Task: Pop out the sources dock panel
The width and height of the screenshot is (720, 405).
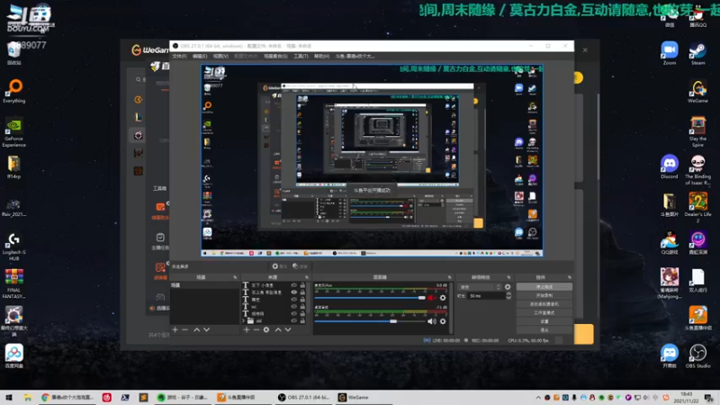Action: click(307, 277)
